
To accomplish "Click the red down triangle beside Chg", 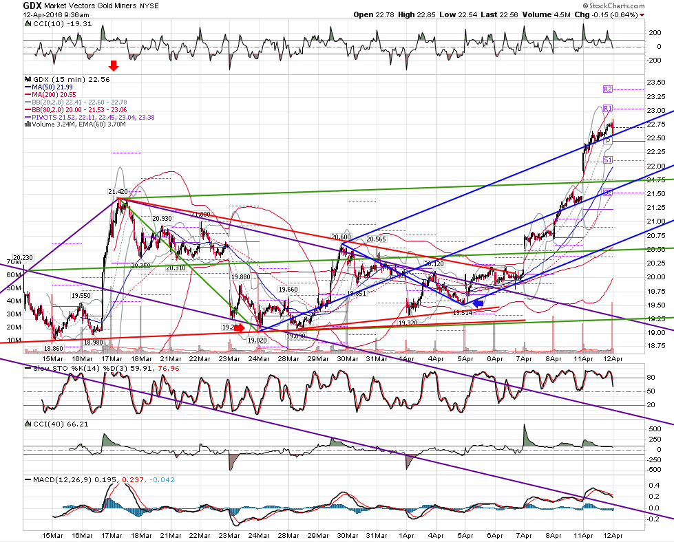I will point(642,15).
